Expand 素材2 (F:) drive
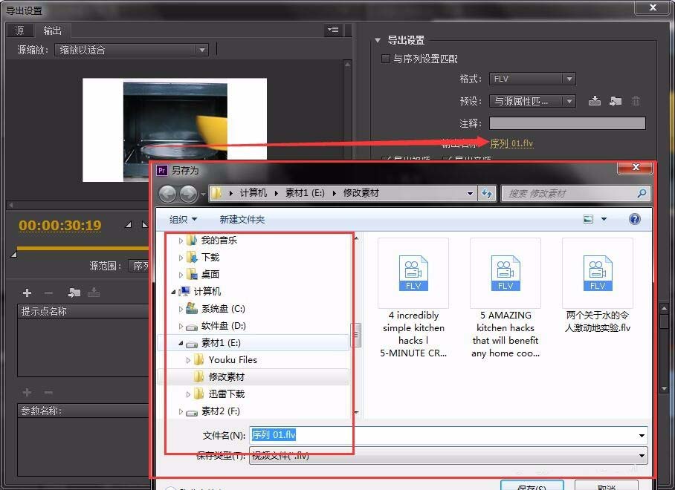675x490 pixels. pos(180,409)
